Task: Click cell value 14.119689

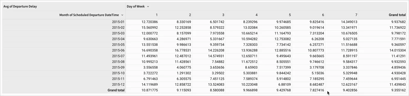Action: tap(150, 84)
